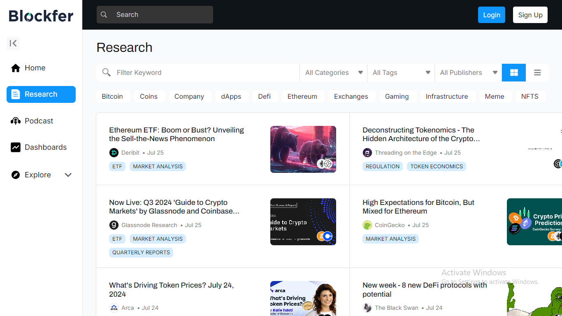Open Dashboards from the sidebar
This screenshot has height=316, width=562.
pos(45,147)
